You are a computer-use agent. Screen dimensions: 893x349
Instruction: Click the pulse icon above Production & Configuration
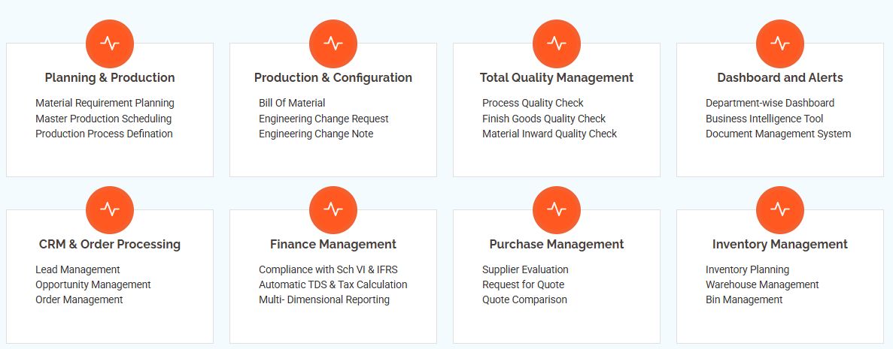click(333, 44)
